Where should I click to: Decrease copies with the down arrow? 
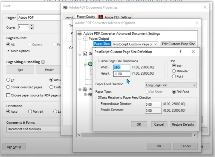coord(32,29)
